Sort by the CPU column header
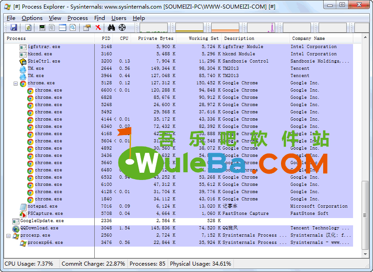The height and width of the screenshot is (272, 373). 122,39
